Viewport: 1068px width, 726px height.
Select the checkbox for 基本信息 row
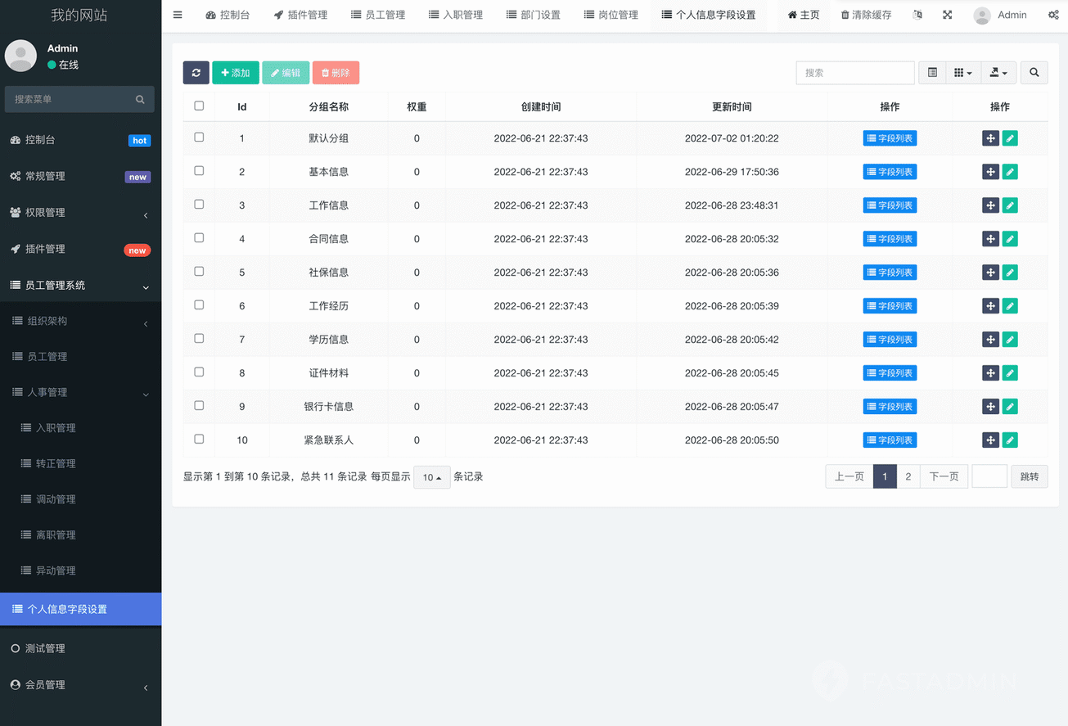coord(199,171)
